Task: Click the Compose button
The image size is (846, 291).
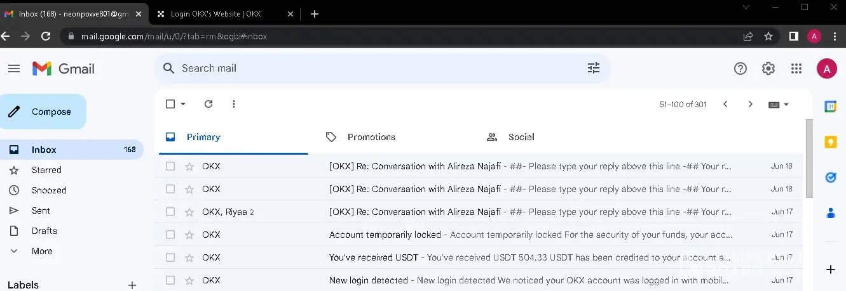Action: [43, 112]
